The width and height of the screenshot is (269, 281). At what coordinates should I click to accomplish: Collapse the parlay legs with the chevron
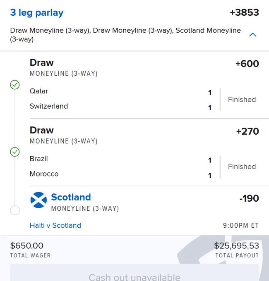pos(253,35)
